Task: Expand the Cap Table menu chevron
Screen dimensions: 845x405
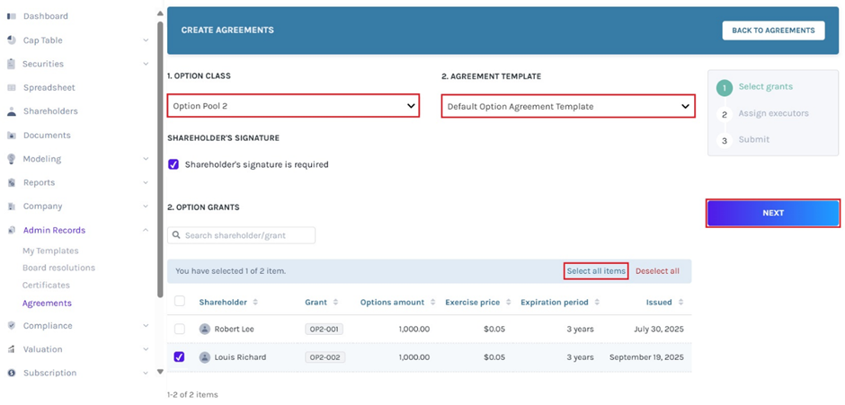Action: click(x=146, y=40)
